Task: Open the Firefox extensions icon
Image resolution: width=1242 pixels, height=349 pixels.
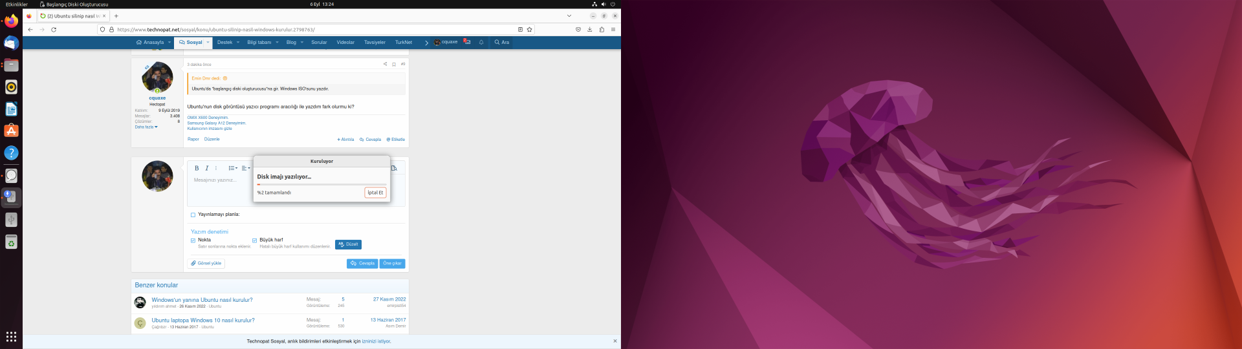Action: [x=602, y=29]
